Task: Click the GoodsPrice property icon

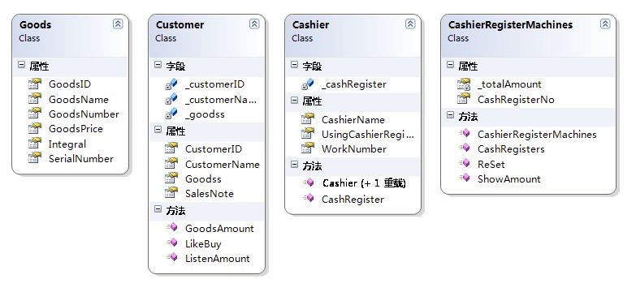Action: [35, 128]
